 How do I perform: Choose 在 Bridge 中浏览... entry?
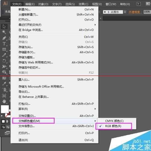coord(54,30)
